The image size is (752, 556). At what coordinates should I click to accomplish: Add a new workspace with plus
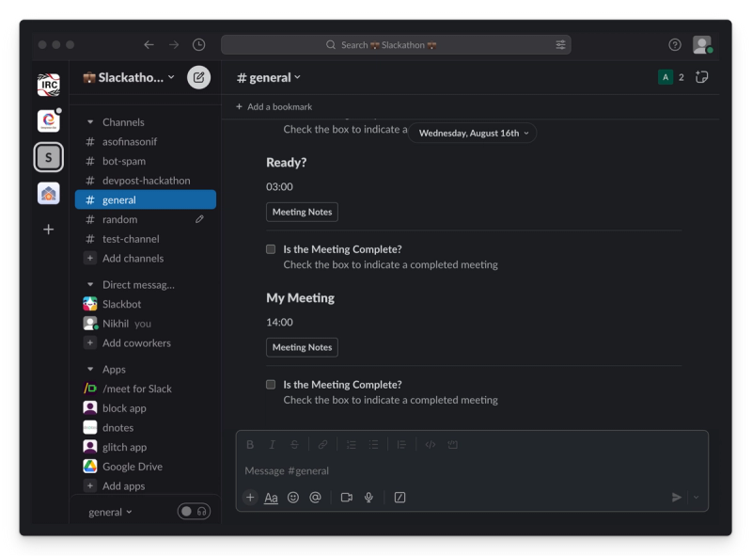click(x=49, y=230)
